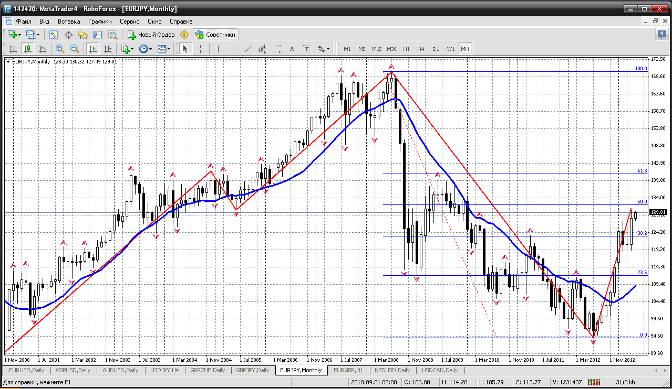Toggle the Советники expert advisors button
The image size is (672, 389).
[215, 35]
